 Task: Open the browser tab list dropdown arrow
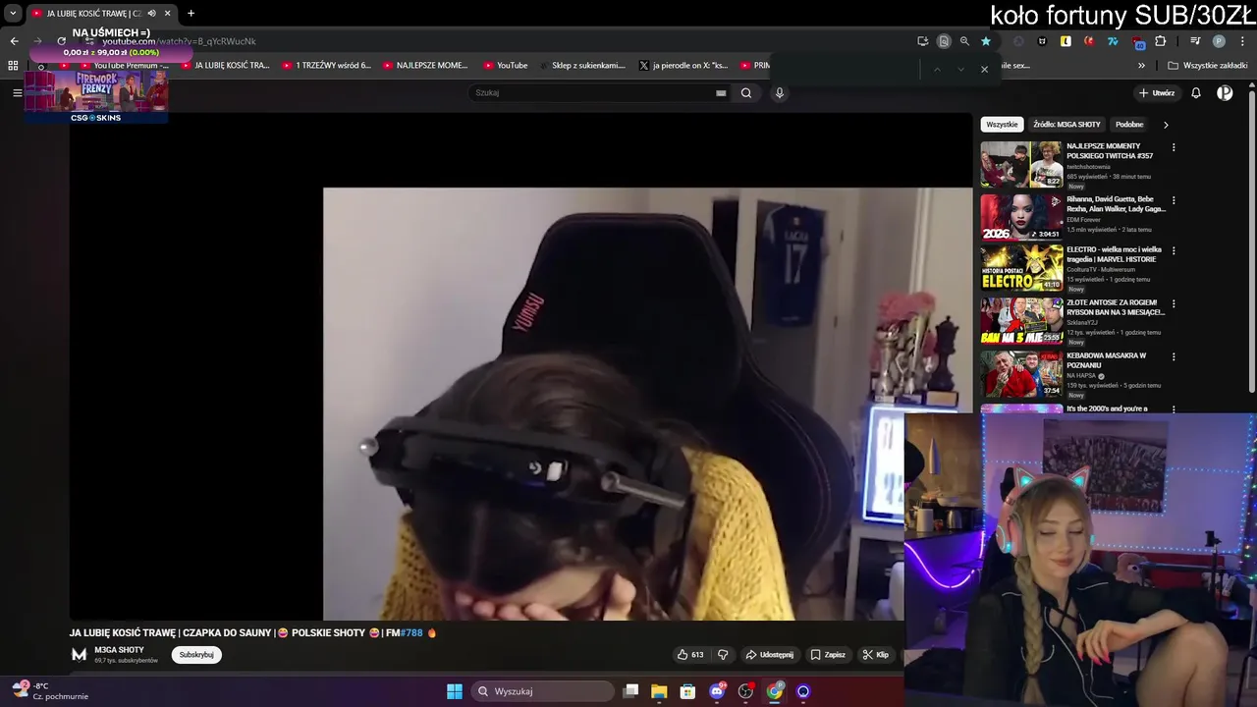(x=13, y=13)
